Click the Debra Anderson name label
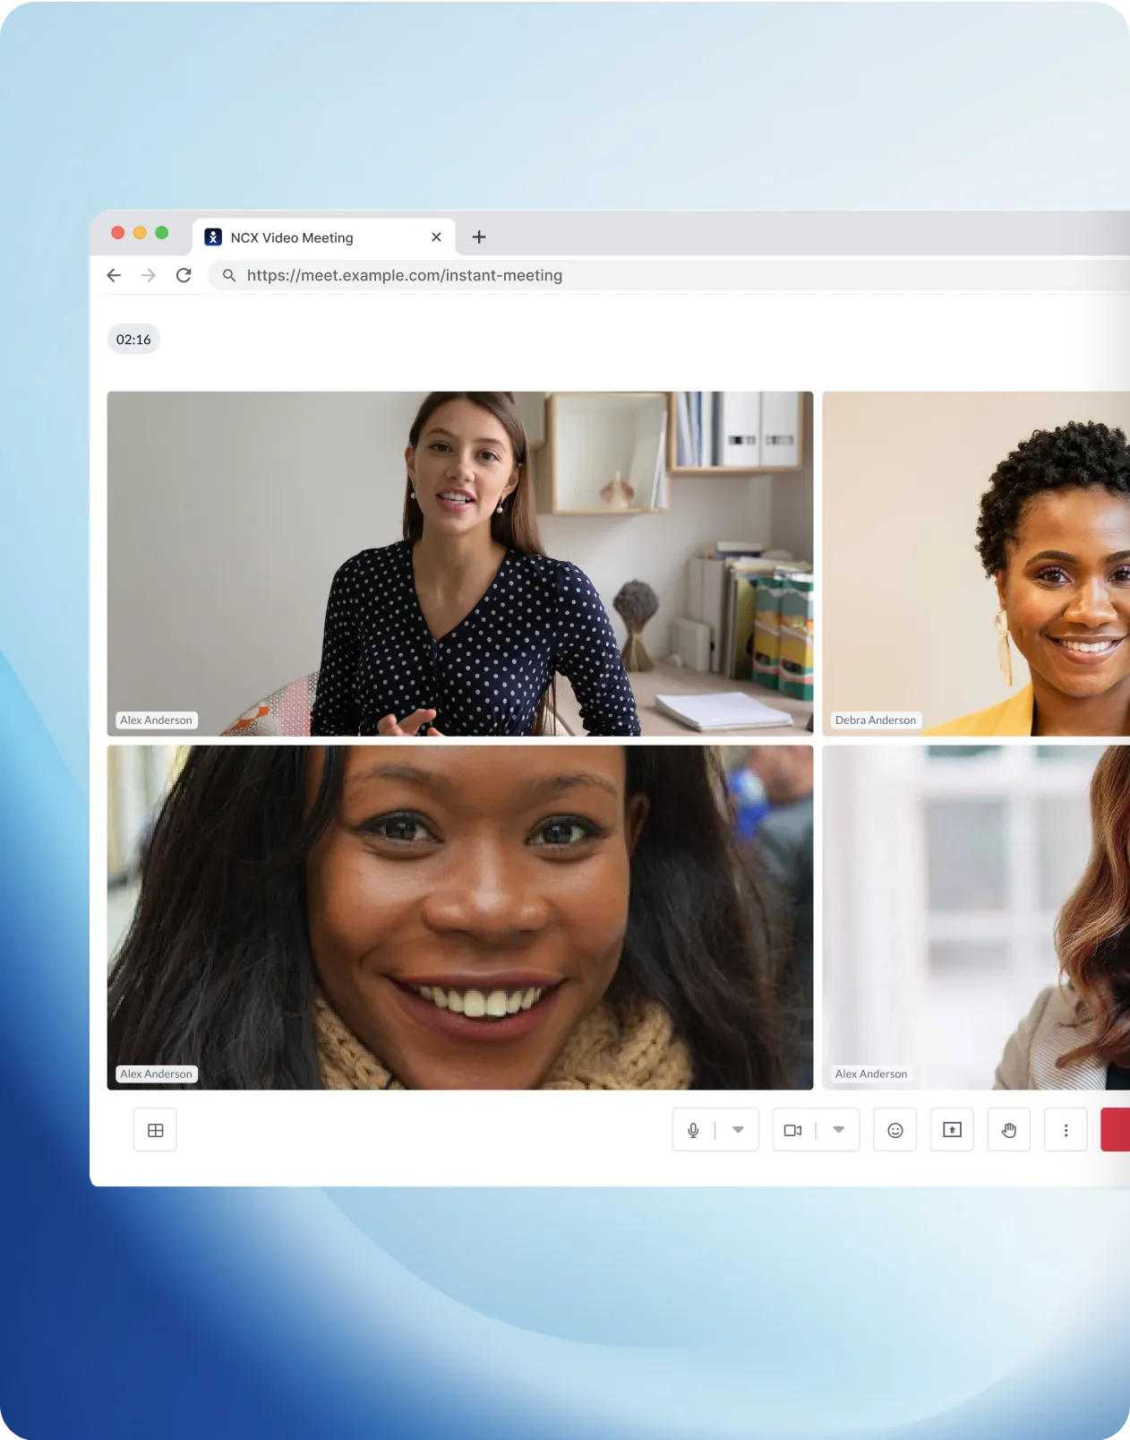The width and height of the screenshot is (1130, 1440). (876, 720)
